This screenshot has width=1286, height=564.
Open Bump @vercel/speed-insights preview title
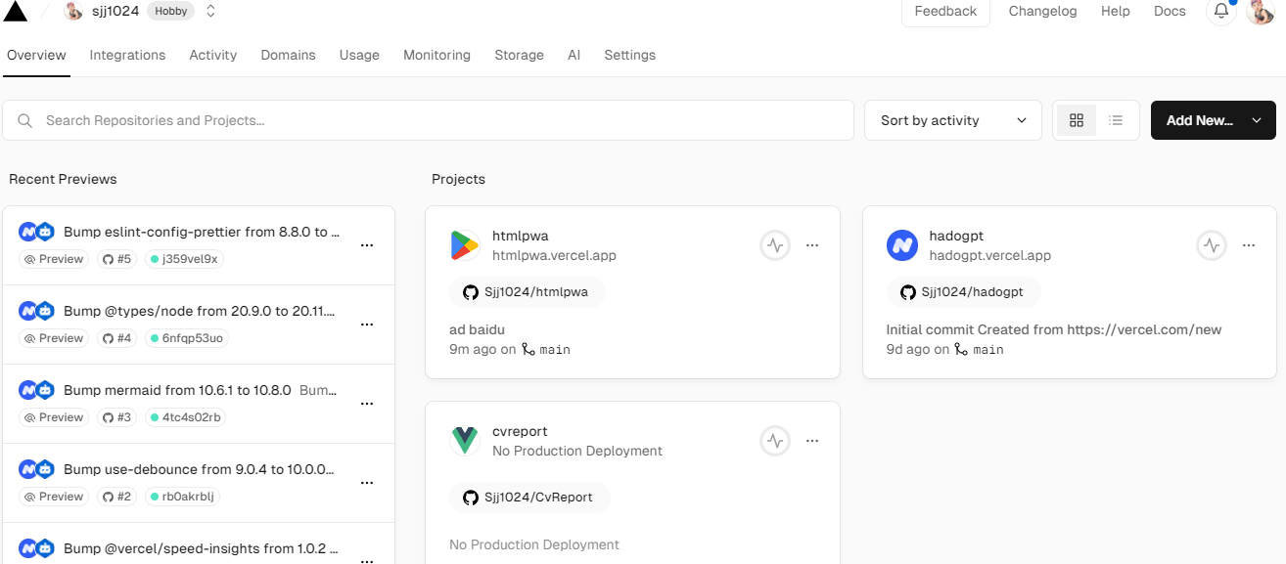point(202,548)
